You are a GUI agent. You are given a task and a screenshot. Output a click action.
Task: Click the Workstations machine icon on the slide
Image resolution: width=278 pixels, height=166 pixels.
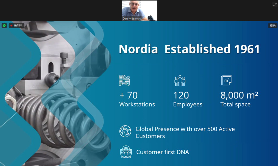(124, 81)
